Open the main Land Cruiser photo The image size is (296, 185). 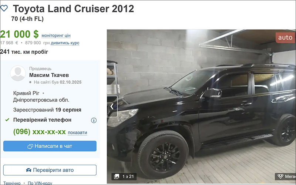pyautogui.click(x=201, y=107)
